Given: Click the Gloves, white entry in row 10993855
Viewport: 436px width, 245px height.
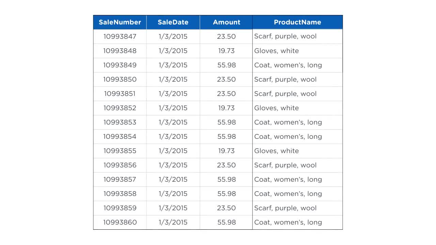Looking at the screenshot, I should pos(276,151).
